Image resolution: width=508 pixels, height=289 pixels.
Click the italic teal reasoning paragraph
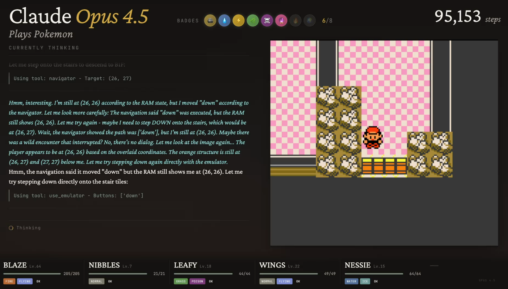(x=129, y=132)
